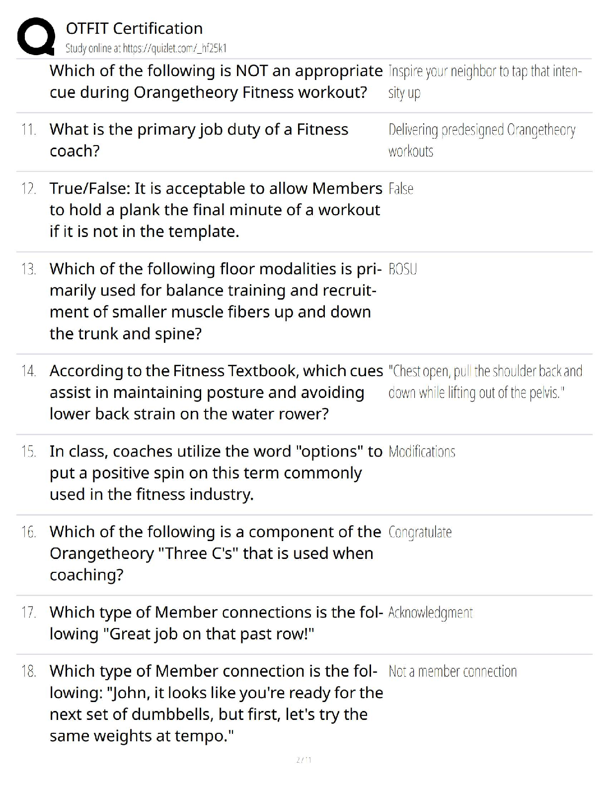The image size is (608, 787).
Task: Select question 14 about water rower cues
Action: 216,393
